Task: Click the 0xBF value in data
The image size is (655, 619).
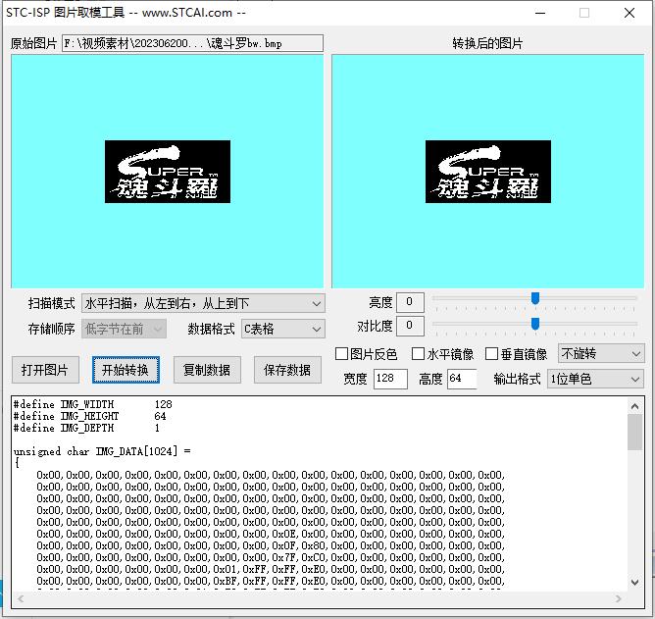Action: point(225,581)
